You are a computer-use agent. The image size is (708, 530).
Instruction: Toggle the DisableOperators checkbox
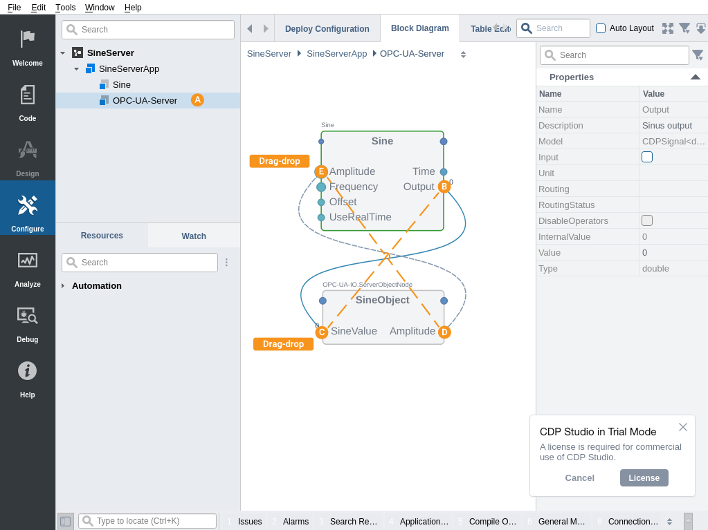[x=647, y=220]
